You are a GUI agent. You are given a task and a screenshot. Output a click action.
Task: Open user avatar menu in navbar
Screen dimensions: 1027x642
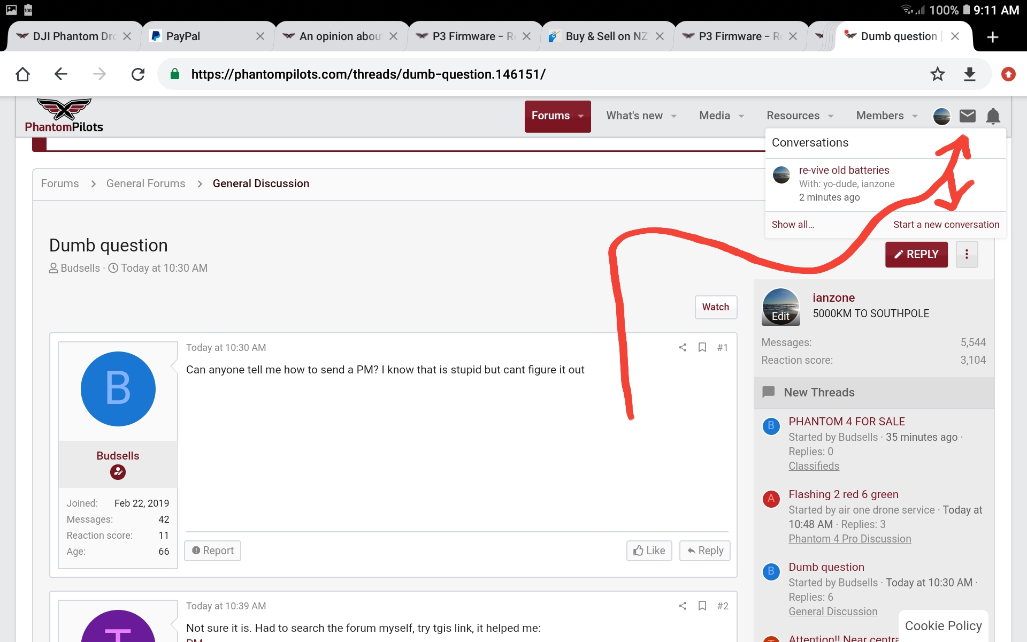point(941,116)
